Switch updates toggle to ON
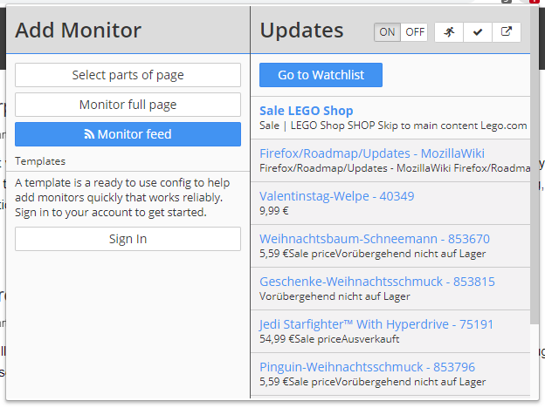 pyautogui.click(x=387, y=32)
